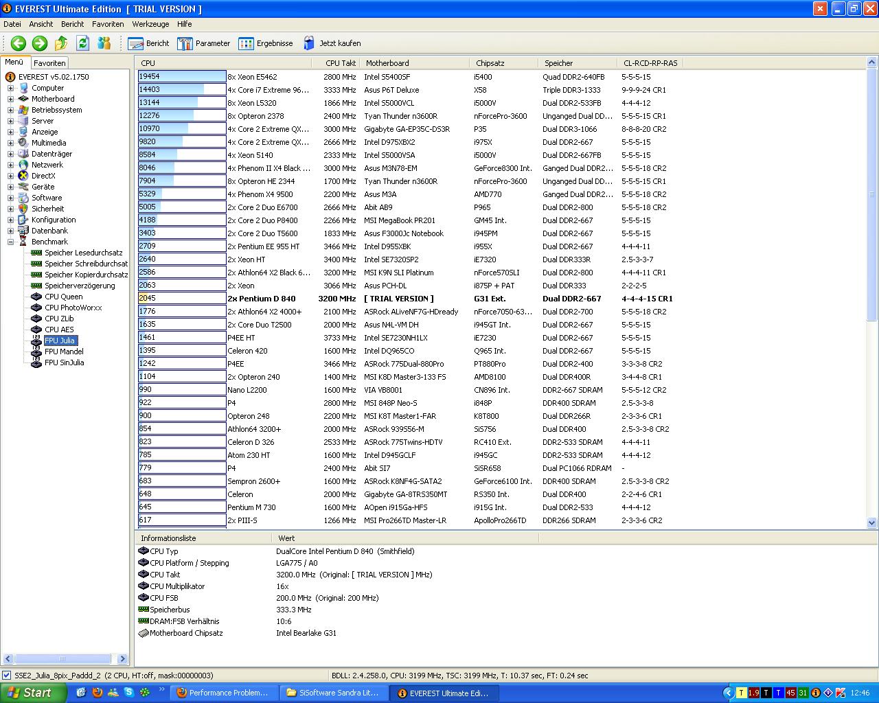Expand the Software tree node
This screenshot has height=703, width=879.
10,198
